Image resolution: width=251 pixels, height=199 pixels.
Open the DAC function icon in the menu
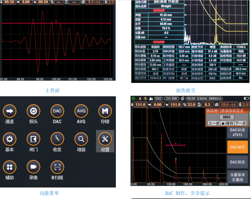pos(57,111)
